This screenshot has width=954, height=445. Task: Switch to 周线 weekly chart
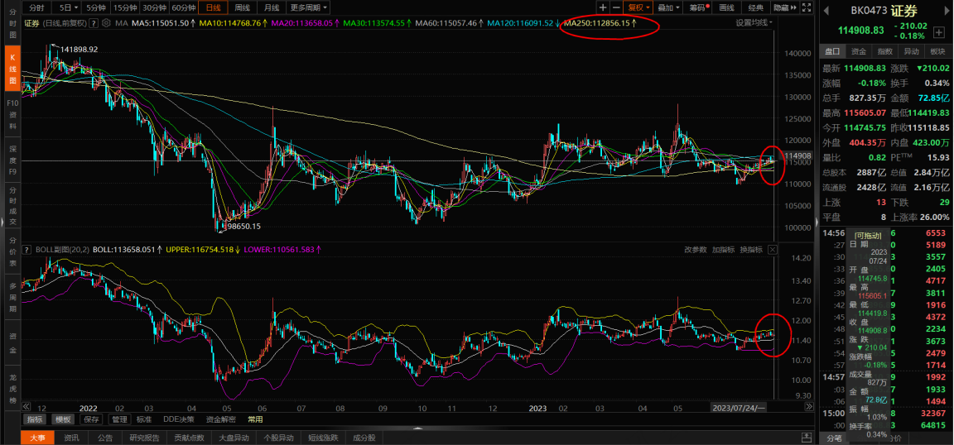pyautogui.click(x=242, y=8)
